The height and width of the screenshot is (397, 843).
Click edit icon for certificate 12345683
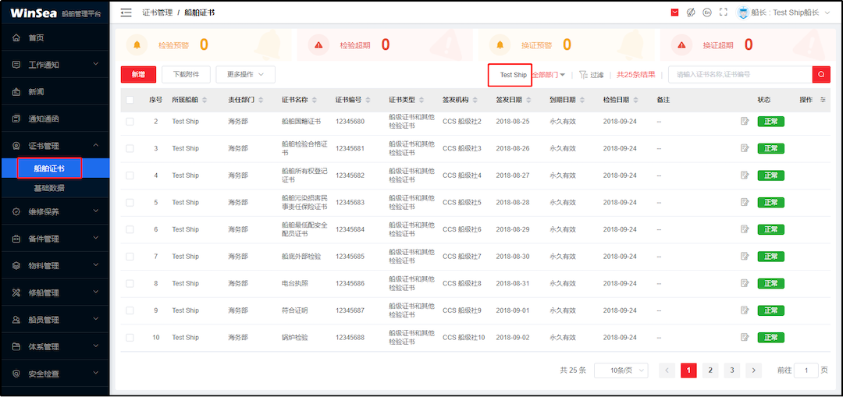click(745, 203)
